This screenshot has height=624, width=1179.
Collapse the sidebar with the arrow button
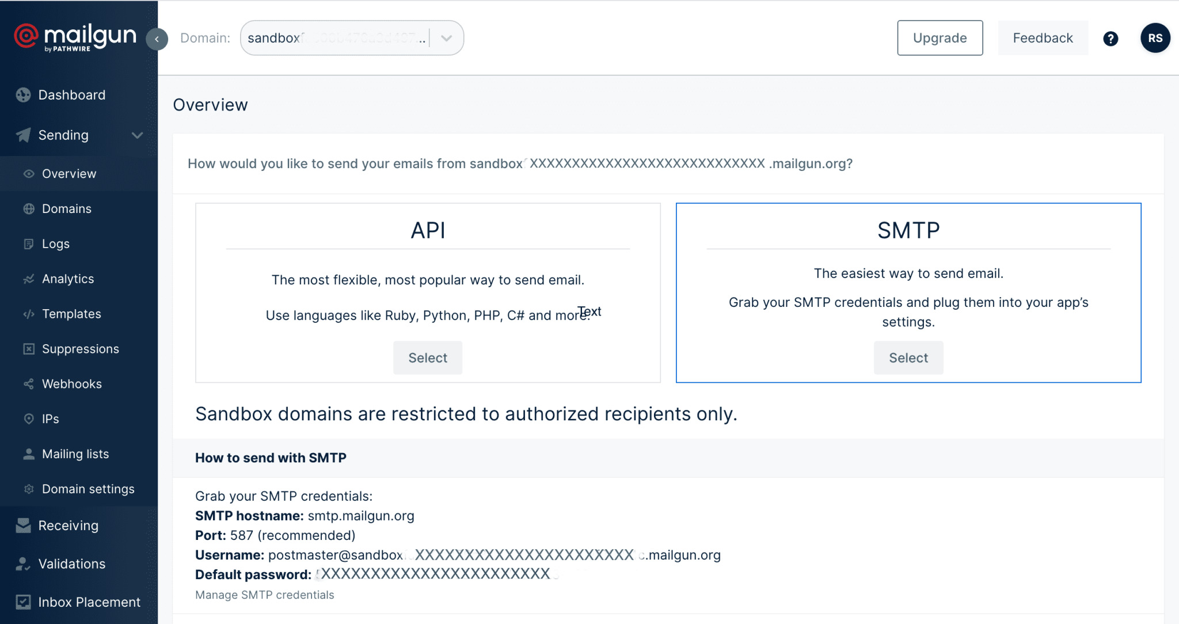(x=157, y=39)
